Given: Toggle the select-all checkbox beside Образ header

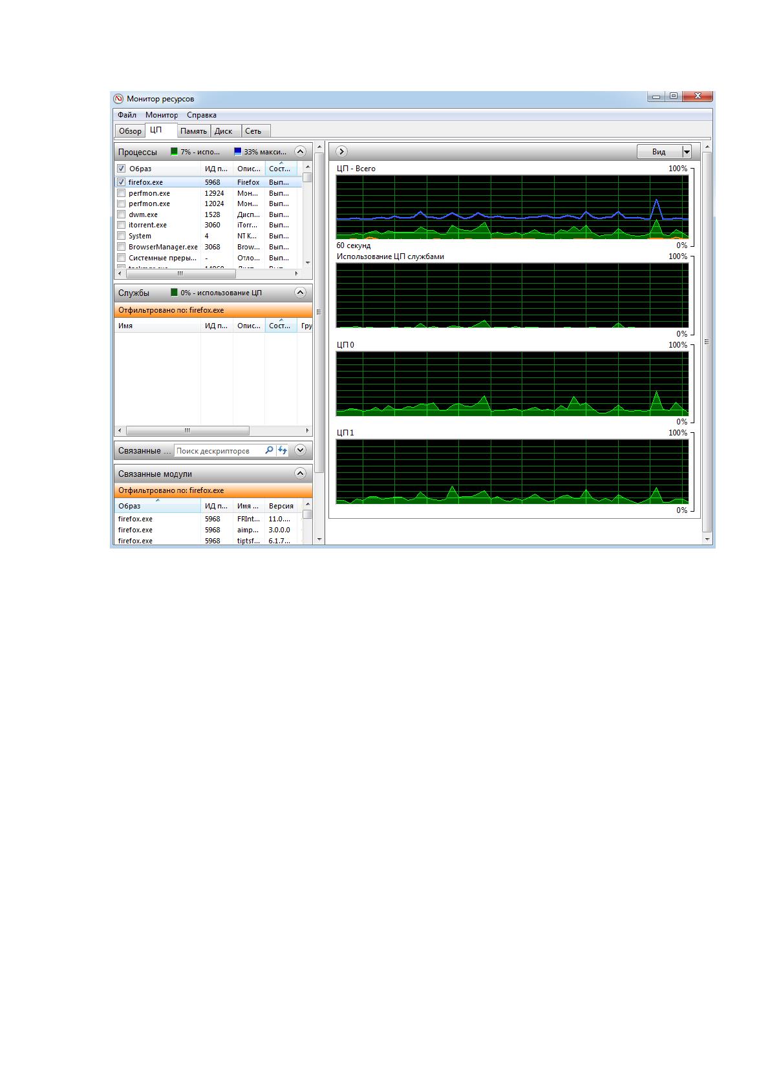Looking at the screenshot, I should pos(121,169).
